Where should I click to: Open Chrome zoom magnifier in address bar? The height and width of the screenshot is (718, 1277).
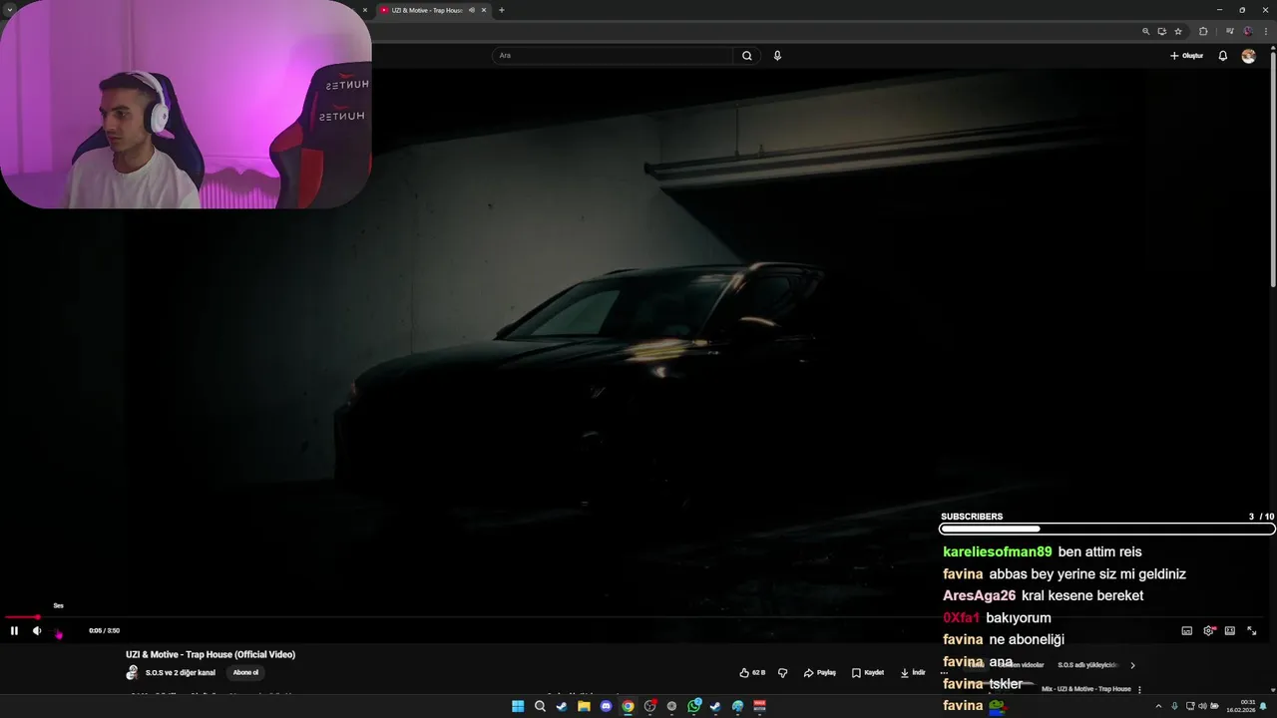pos(1145,31)
